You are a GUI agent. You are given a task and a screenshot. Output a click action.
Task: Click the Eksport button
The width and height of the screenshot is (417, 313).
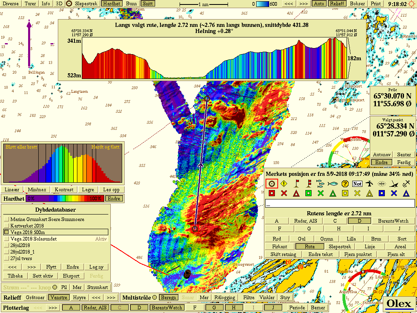tap(71, 276)
